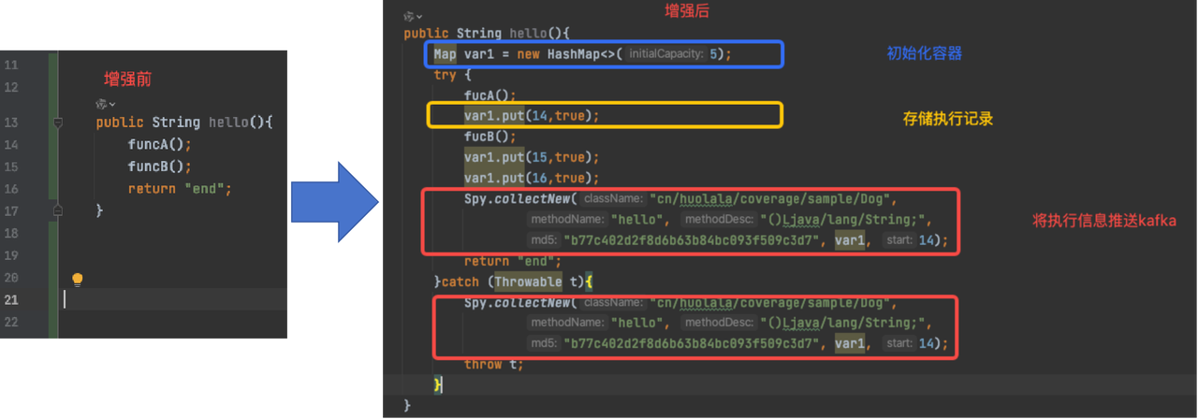
Task: Click the Throwable type in catch clause
Action: point(528,282)
